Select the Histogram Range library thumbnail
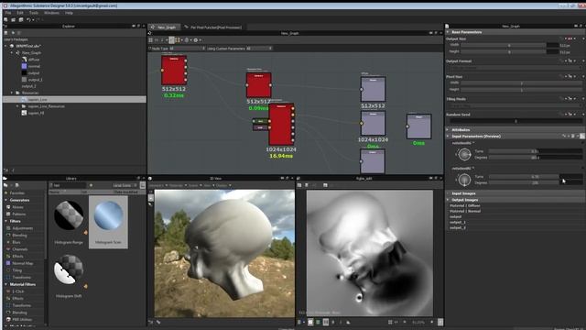586x330 pixels. (69, 215)
